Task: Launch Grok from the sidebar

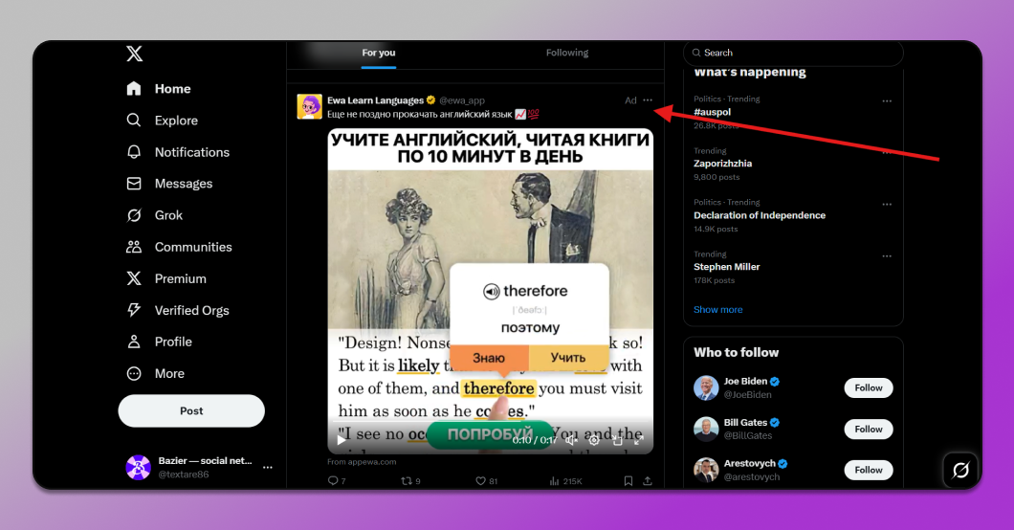Action: (x=155, y=215)
